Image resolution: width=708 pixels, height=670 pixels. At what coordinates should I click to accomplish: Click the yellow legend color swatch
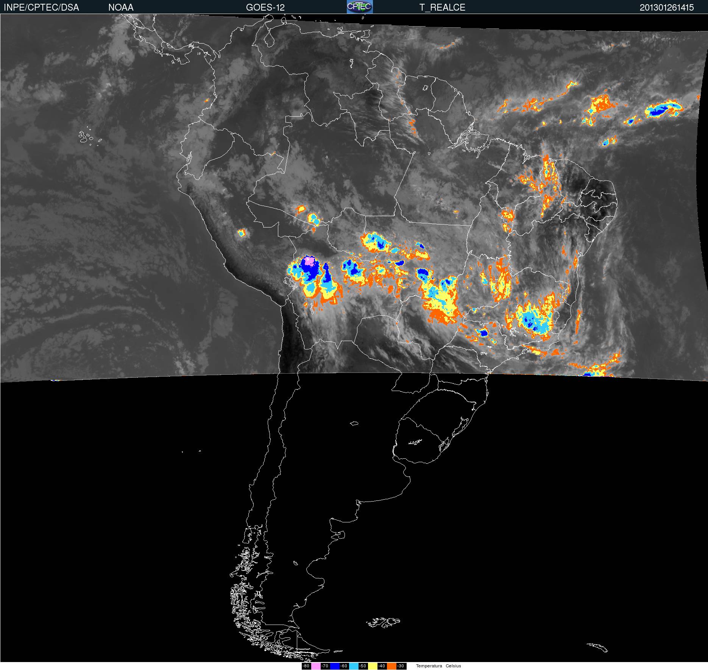[x=373, y=666]
